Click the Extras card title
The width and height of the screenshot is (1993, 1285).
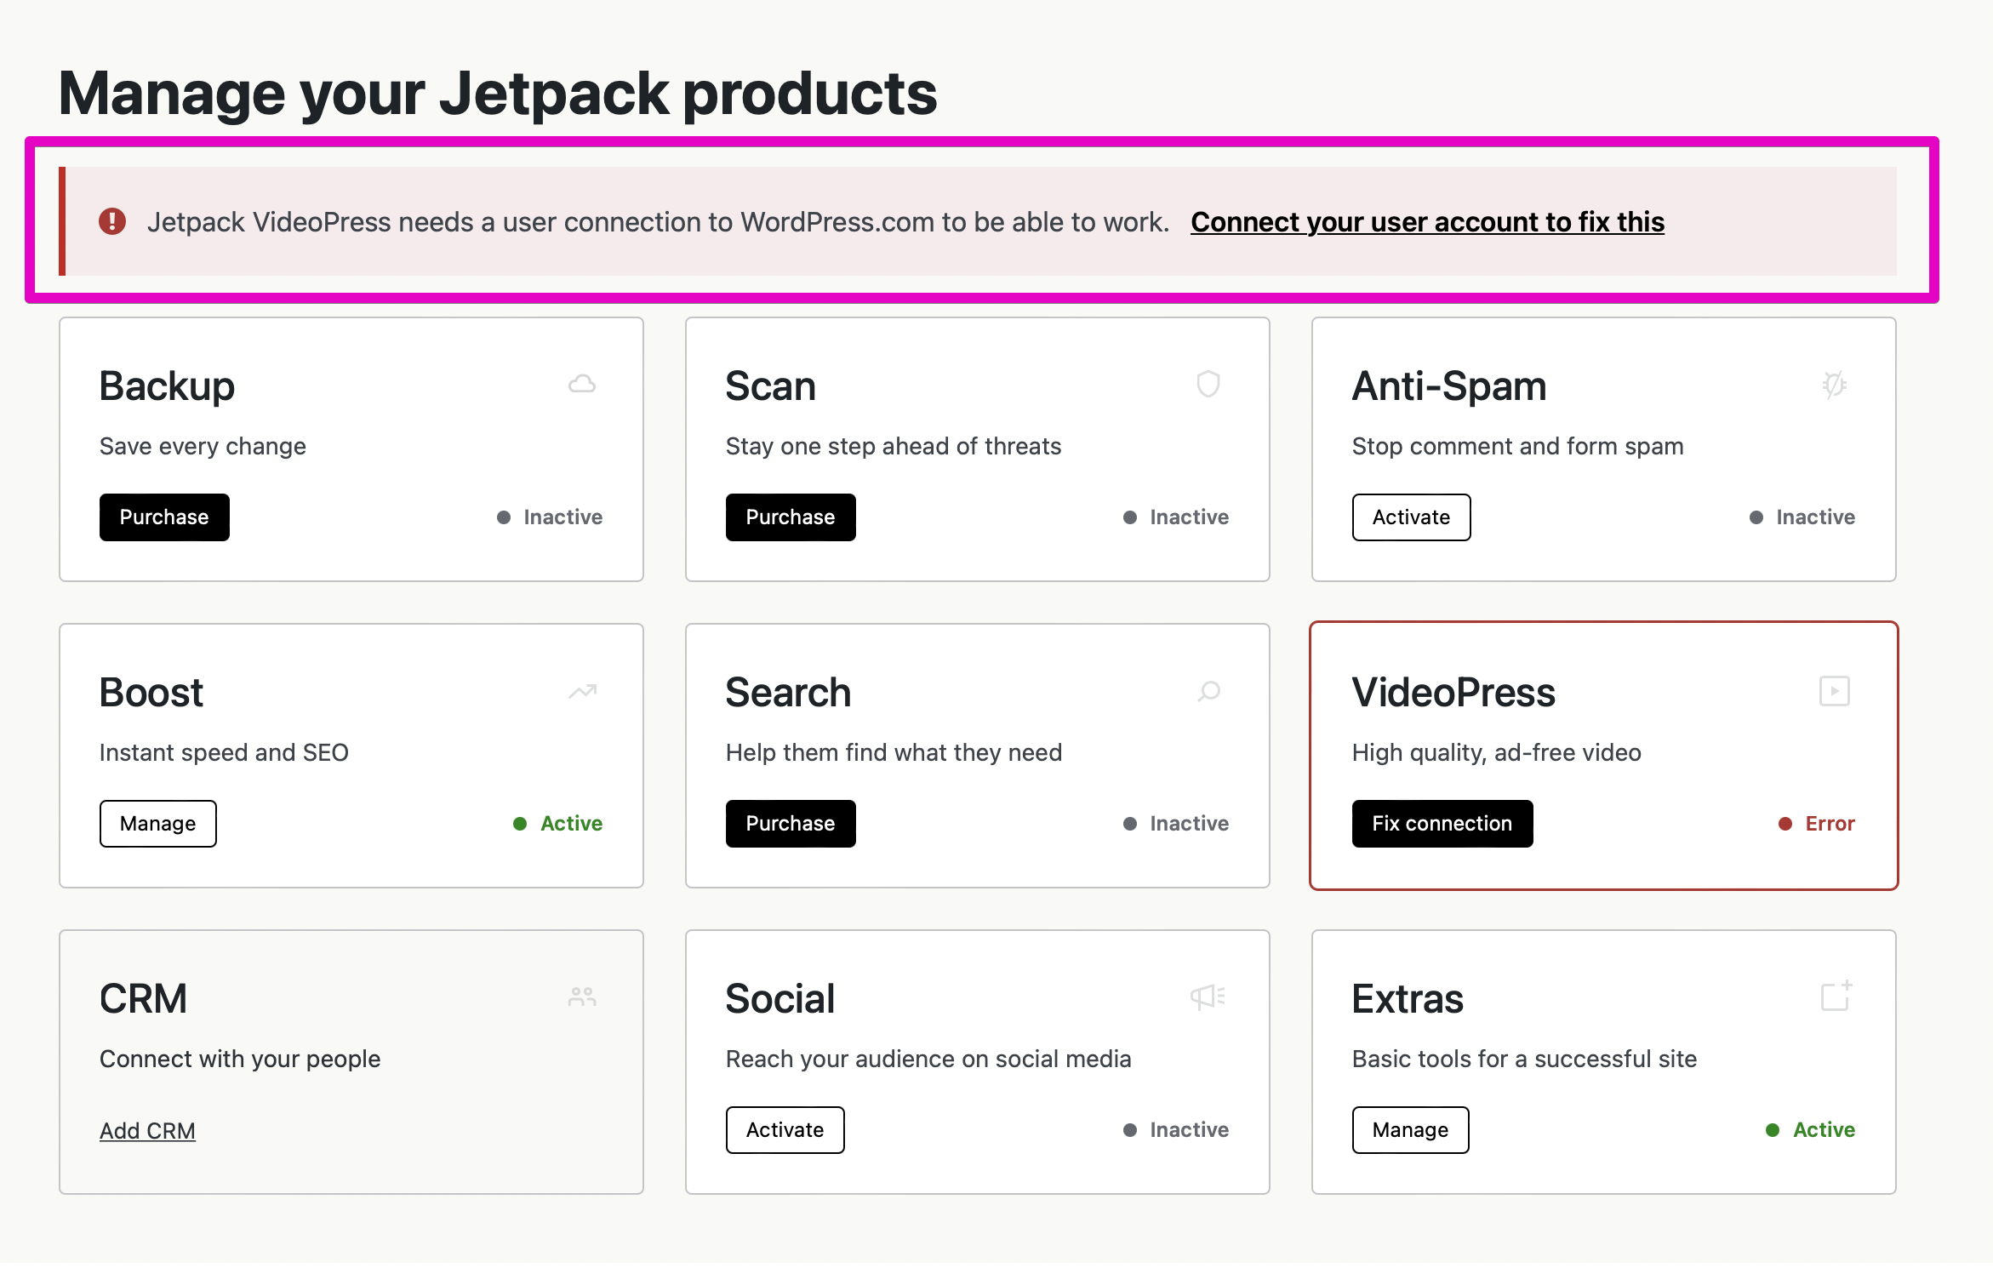point(1408,998)
